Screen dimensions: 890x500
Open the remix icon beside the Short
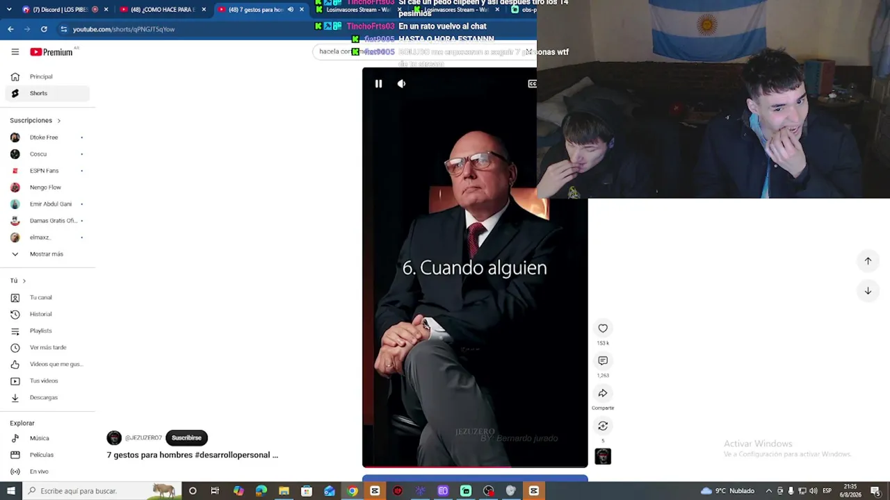pos(603,426)
